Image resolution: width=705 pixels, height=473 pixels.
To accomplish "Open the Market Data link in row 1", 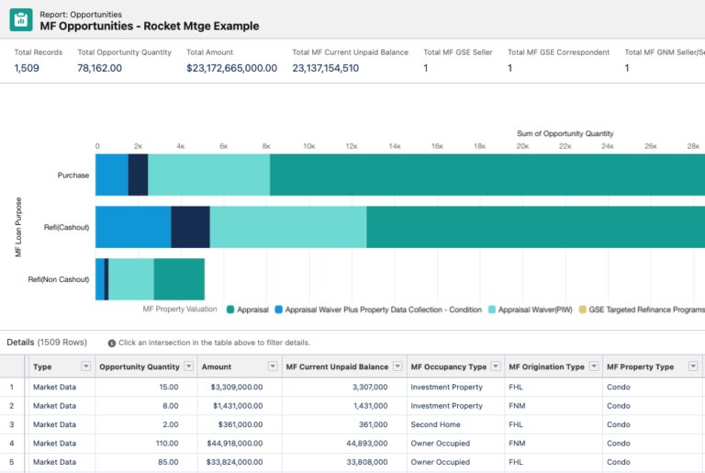I will pyautogui.click(x=54, y=387).
